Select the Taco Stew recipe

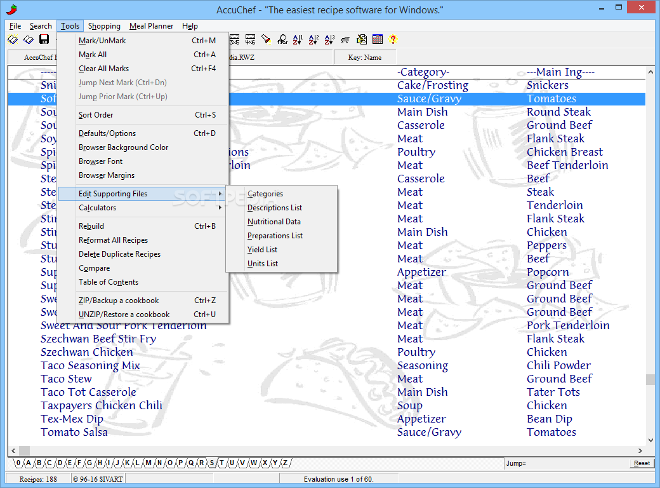click(x=66, y=379)
